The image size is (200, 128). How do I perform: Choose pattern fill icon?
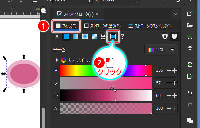click(x=103, y=36)
